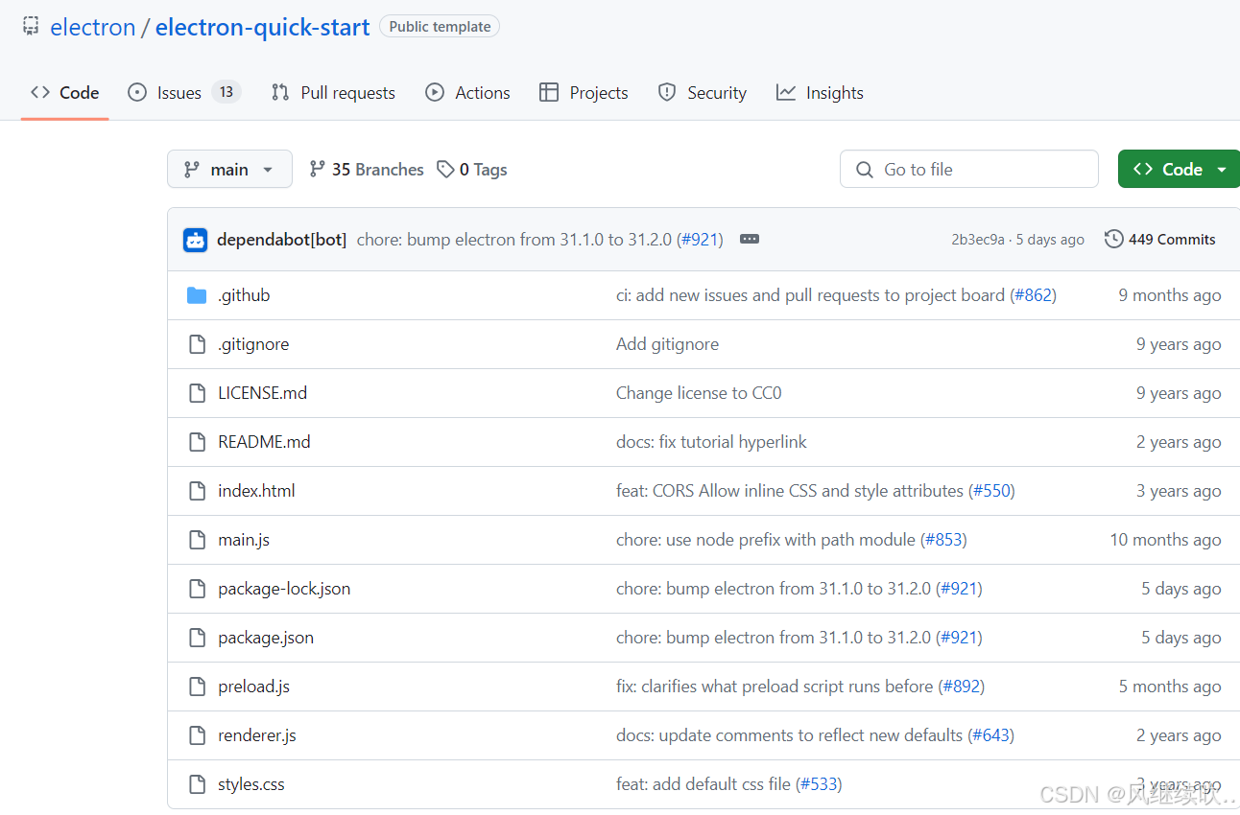
Task: Open the electron organization link
Action: pyautogui.click(x=92, y=28)
